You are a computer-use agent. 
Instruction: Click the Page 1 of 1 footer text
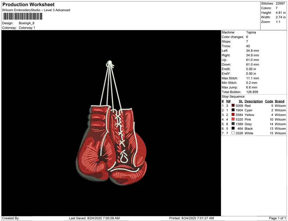[x=278, y=218]
